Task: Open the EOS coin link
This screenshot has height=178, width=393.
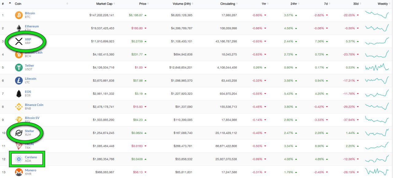Action: click(28, 92)
